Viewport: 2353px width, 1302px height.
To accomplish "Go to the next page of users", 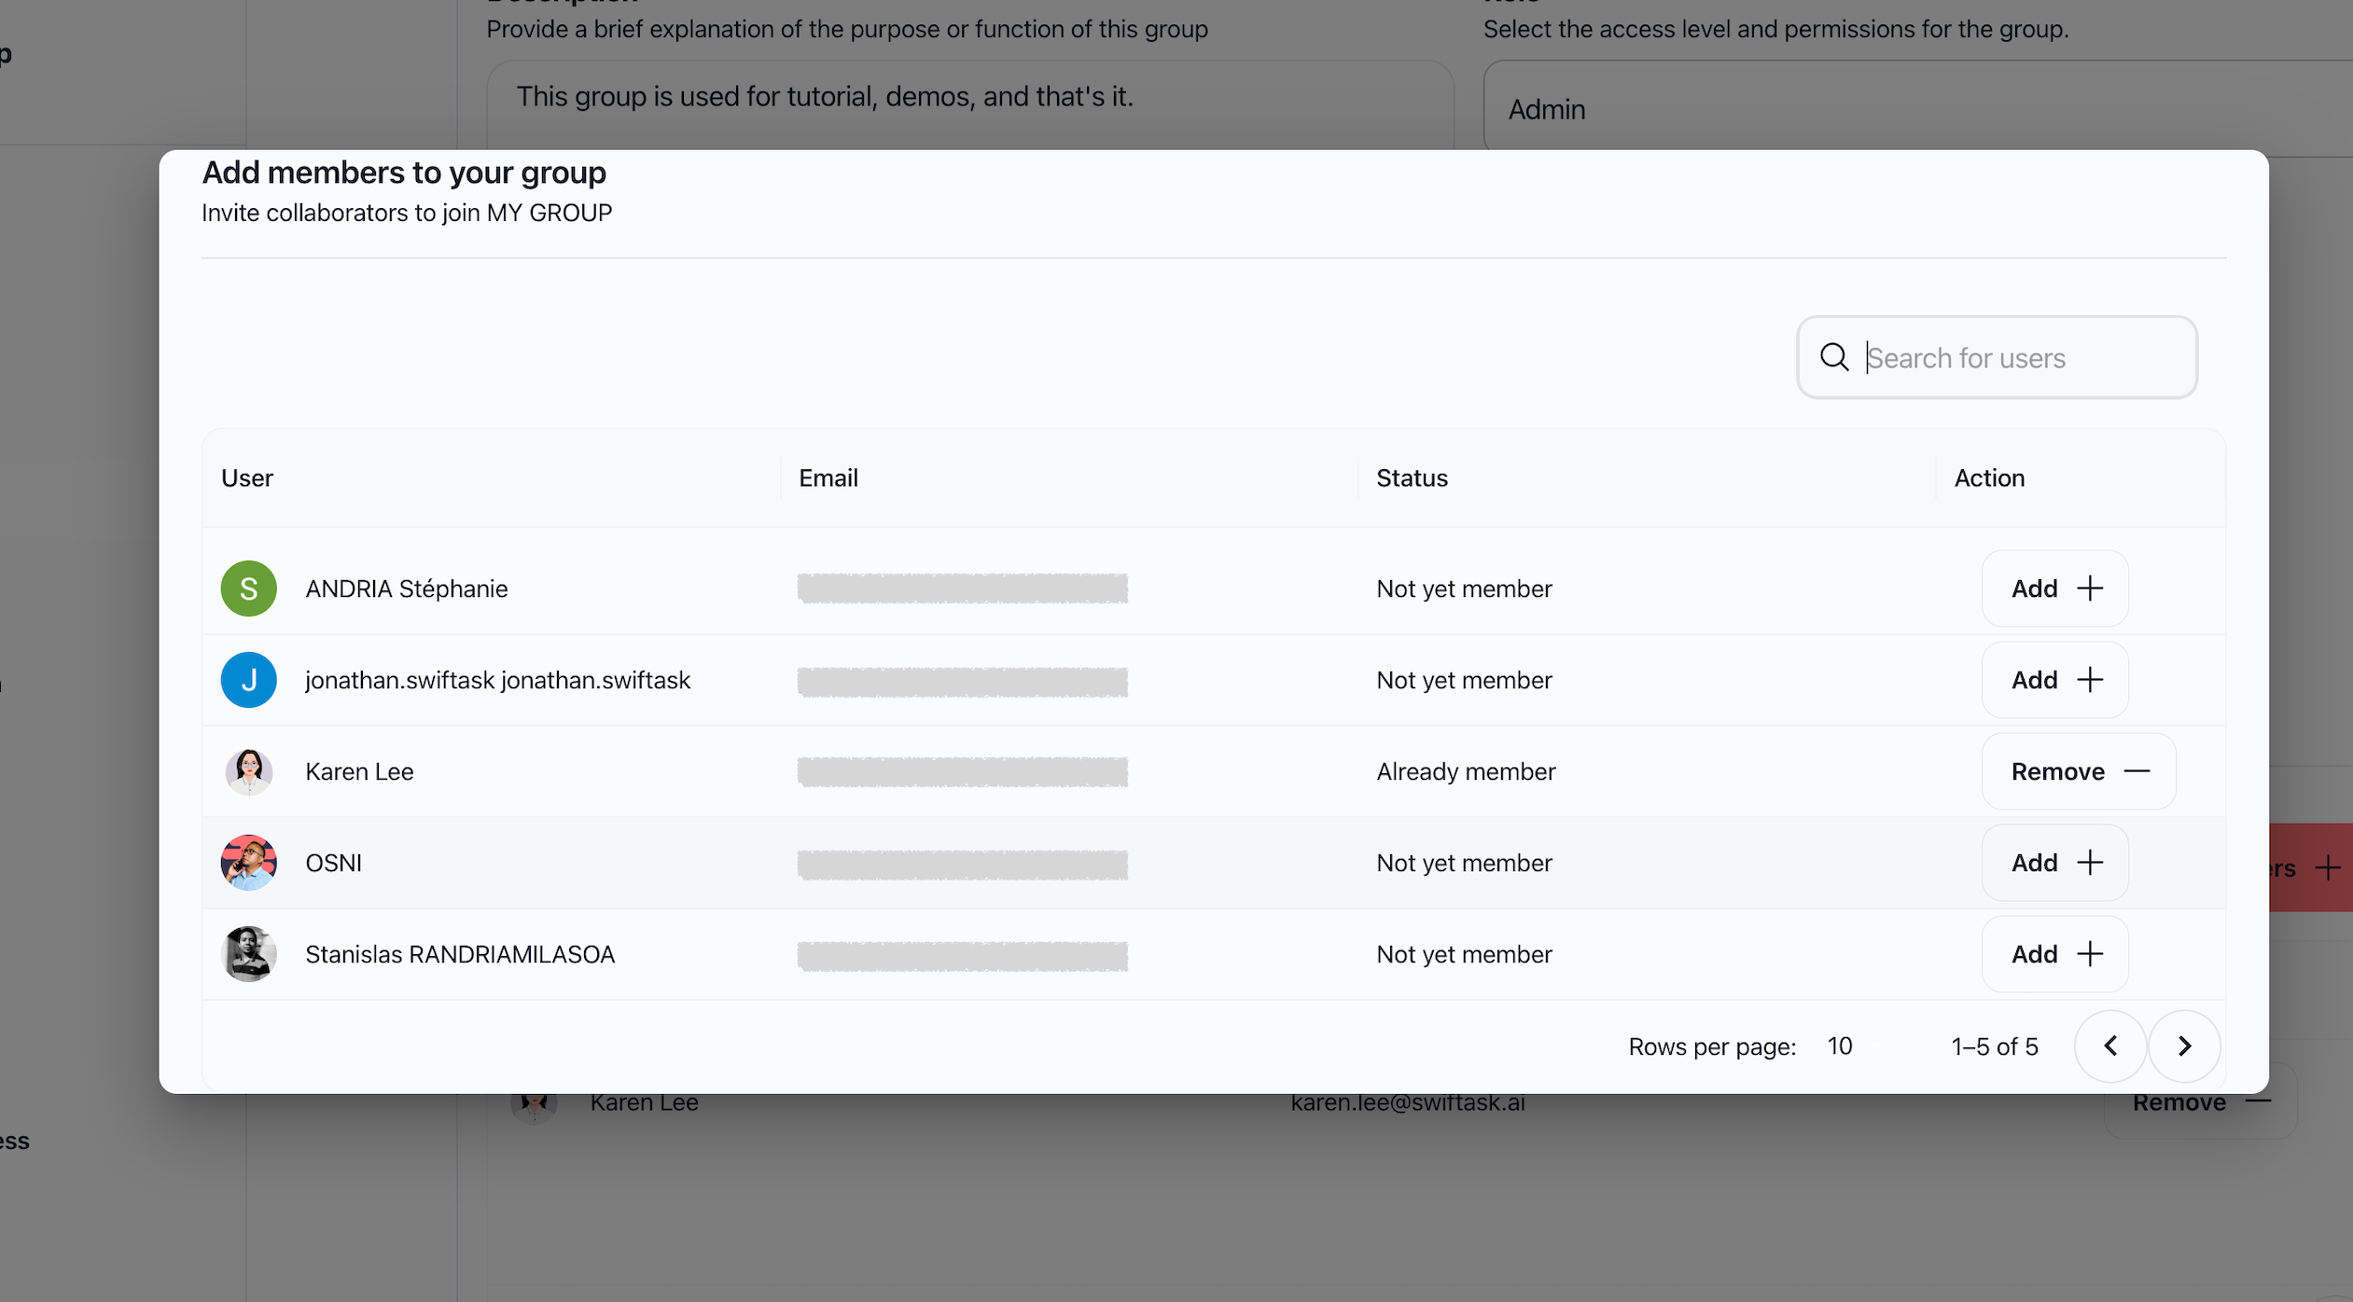I will [x=2184, y=1046].
